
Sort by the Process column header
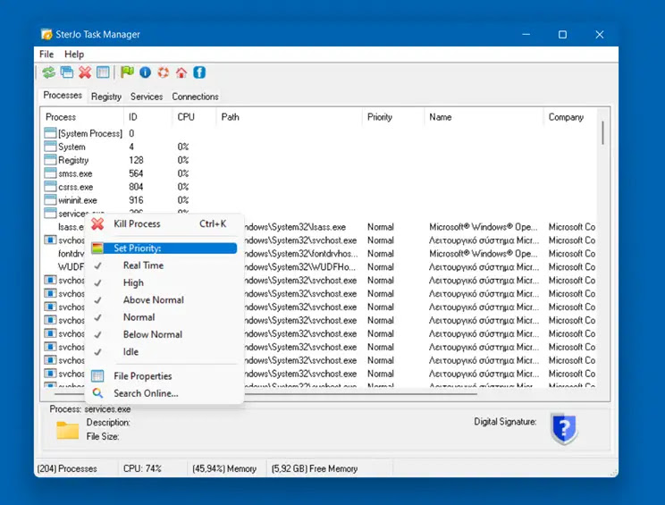[82, 117]
